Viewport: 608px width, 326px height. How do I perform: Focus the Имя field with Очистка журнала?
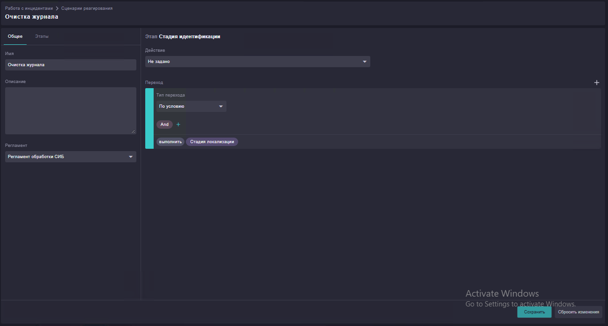(71, 65)
